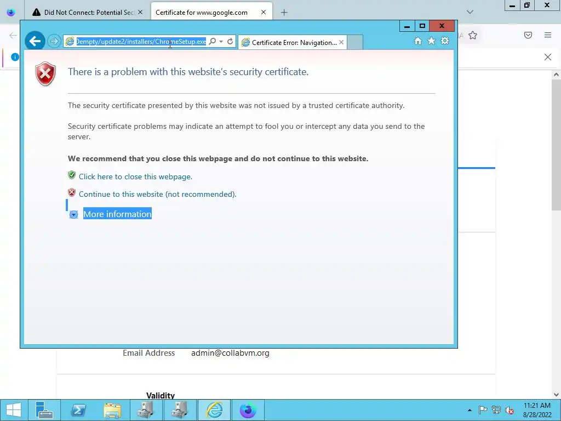Open IE favorites star
The image size is (561, 421).
point(432,41)
